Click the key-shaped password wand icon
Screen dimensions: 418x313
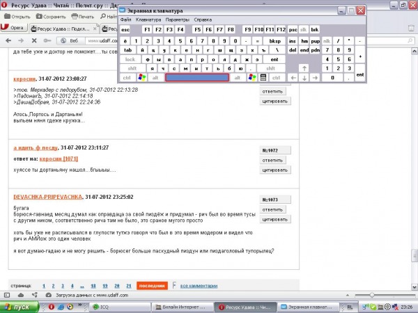pyautogui.click(x=47, y=40)
